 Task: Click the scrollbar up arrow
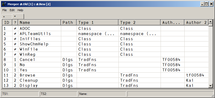point(210,22)
